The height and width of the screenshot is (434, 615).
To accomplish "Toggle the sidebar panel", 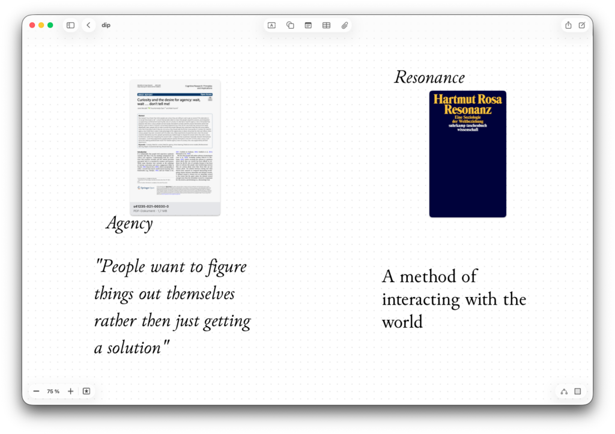I will (x=70, y=25).
